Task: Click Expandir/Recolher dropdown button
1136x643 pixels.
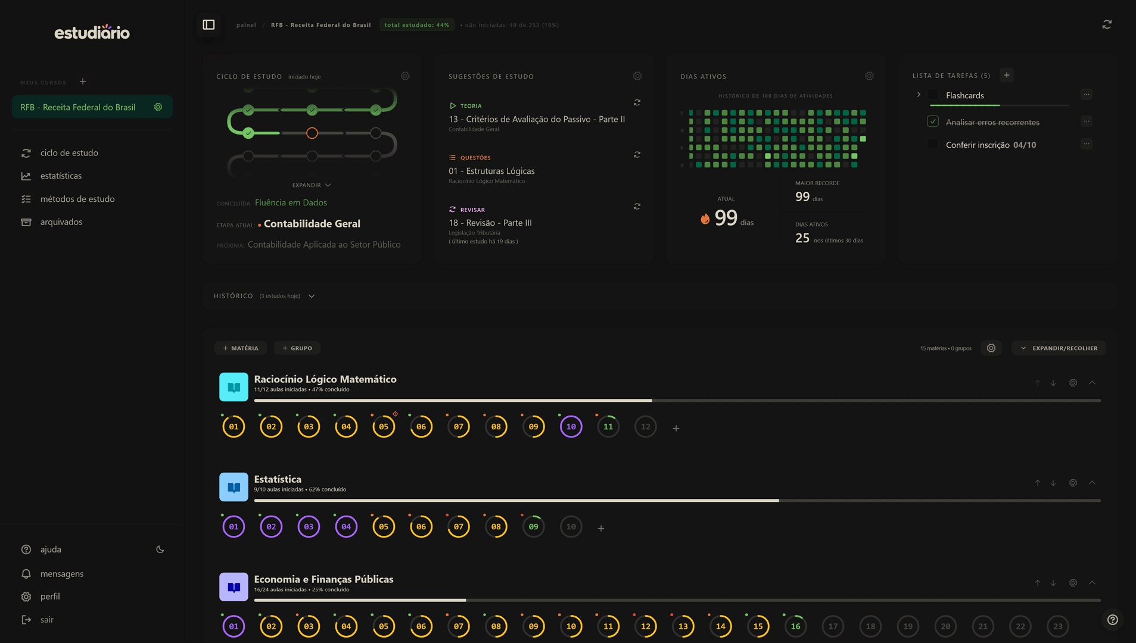Action: click(x=1059, y=348)
